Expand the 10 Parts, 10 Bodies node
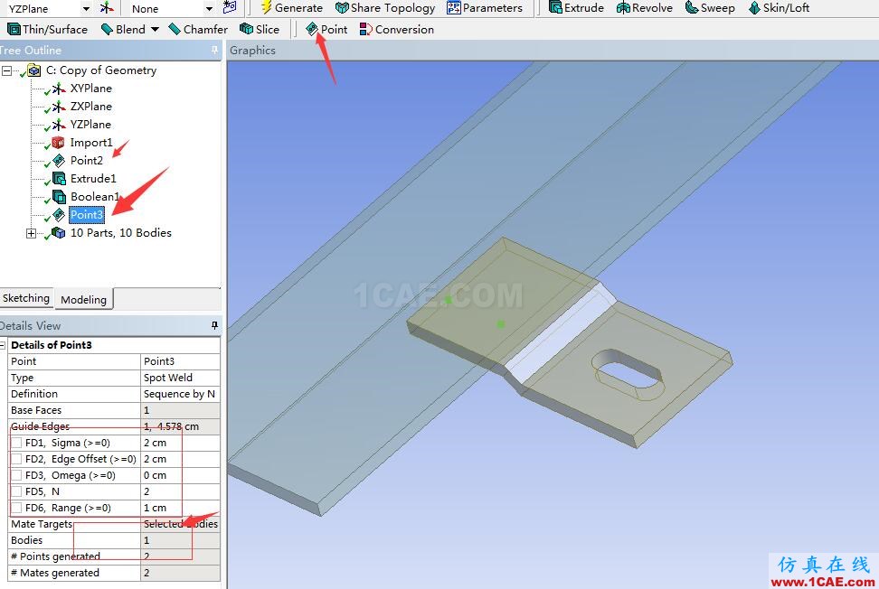This screenshot has height=589, width=879. [32, 233]
